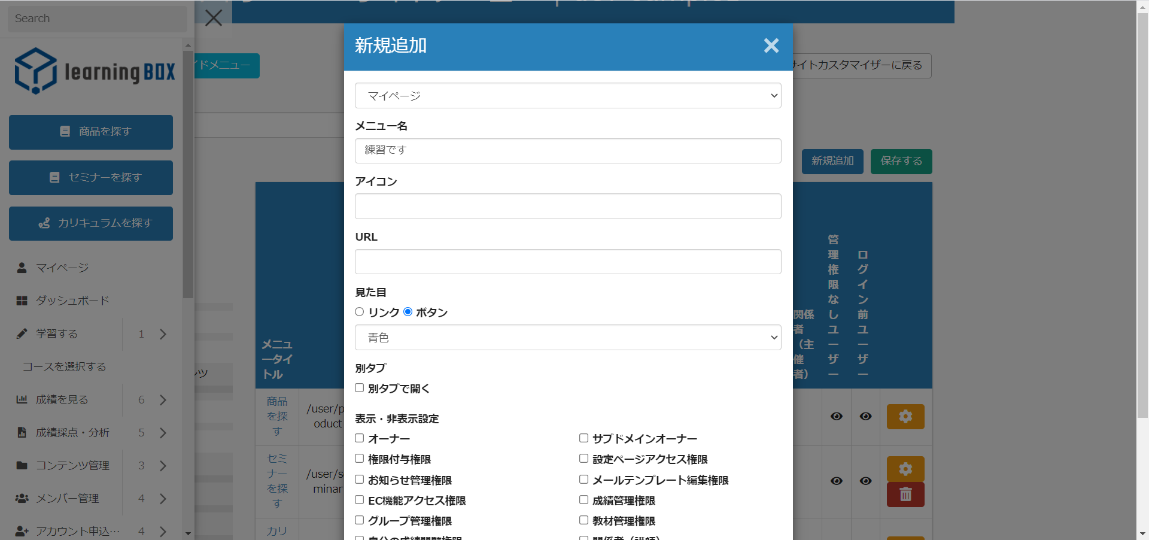Screen dimensions: 1149x540
Task: Click the URL input field
Action: click(567, 262)
